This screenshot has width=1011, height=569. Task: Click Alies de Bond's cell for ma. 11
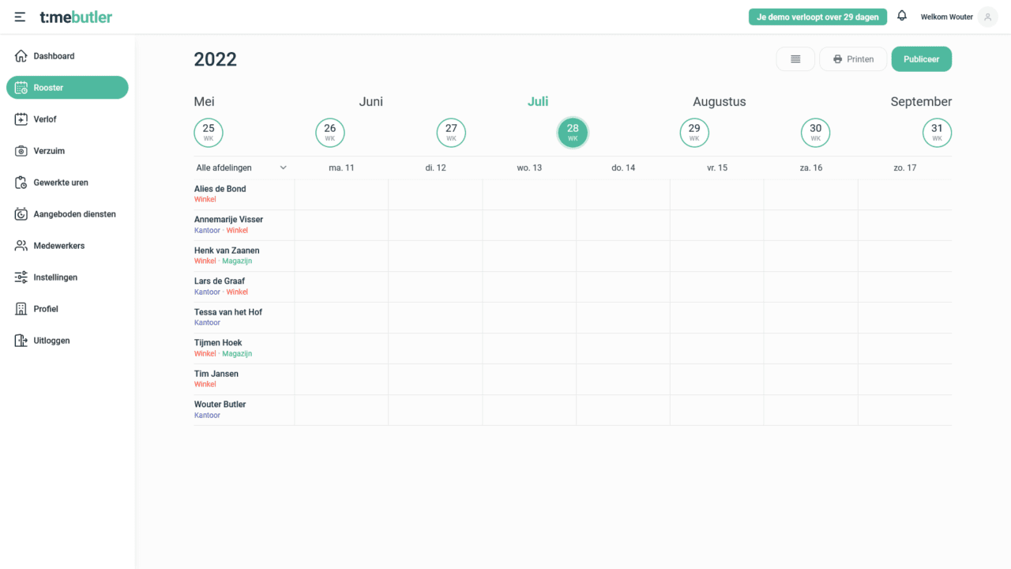pyautogui.click(x=341, y=194)
